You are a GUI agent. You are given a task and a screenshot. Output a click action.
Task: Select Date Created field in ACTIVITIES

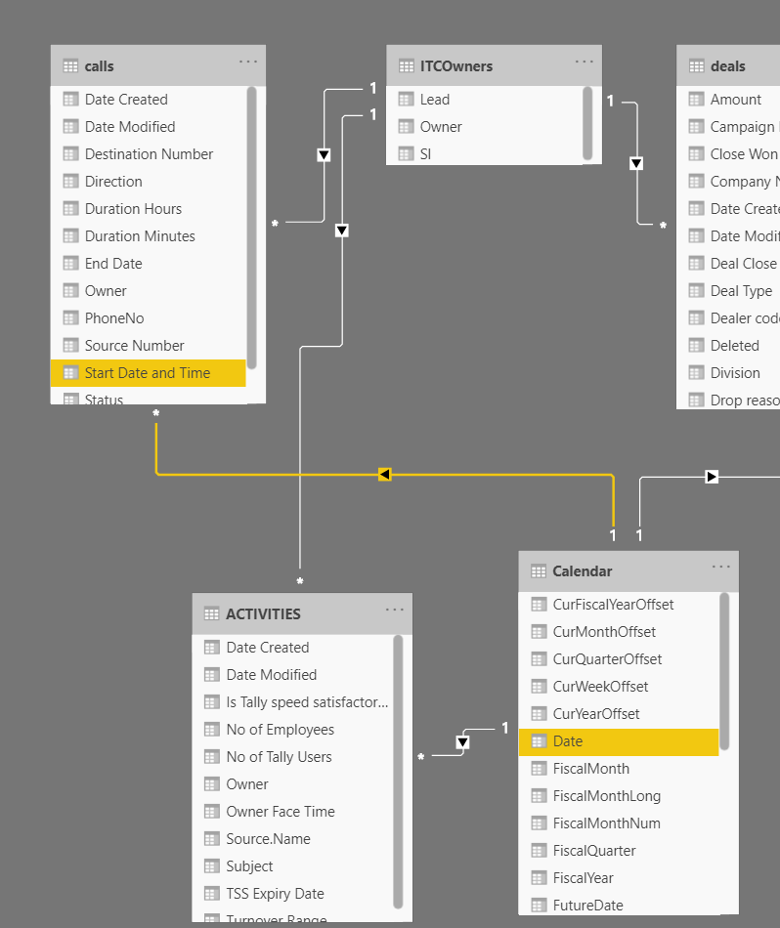click(x=292, y=647)
